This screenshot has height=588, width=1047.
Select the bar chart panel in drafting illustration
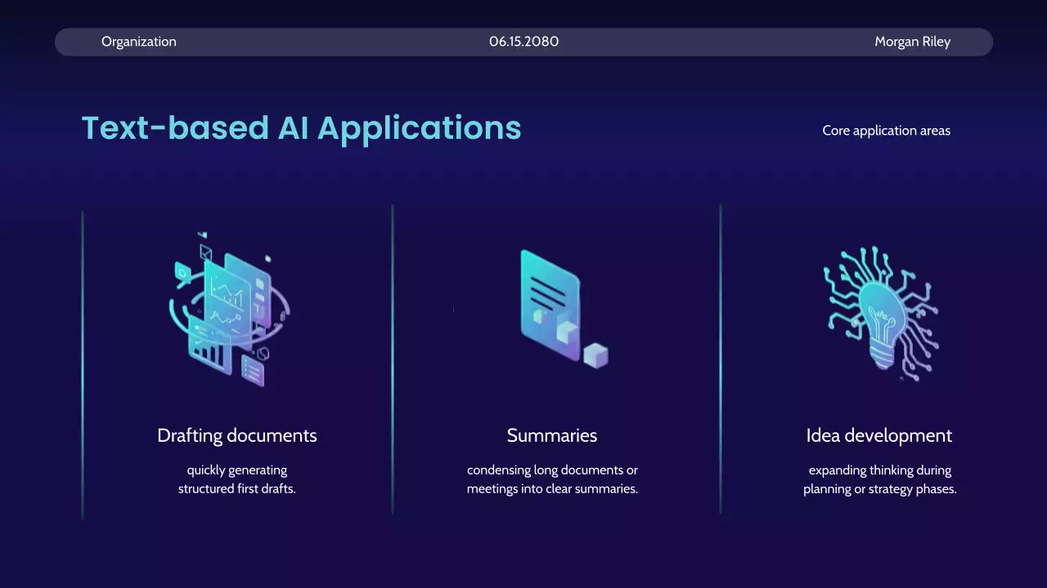pyautogui.click(x=209, y=350)
